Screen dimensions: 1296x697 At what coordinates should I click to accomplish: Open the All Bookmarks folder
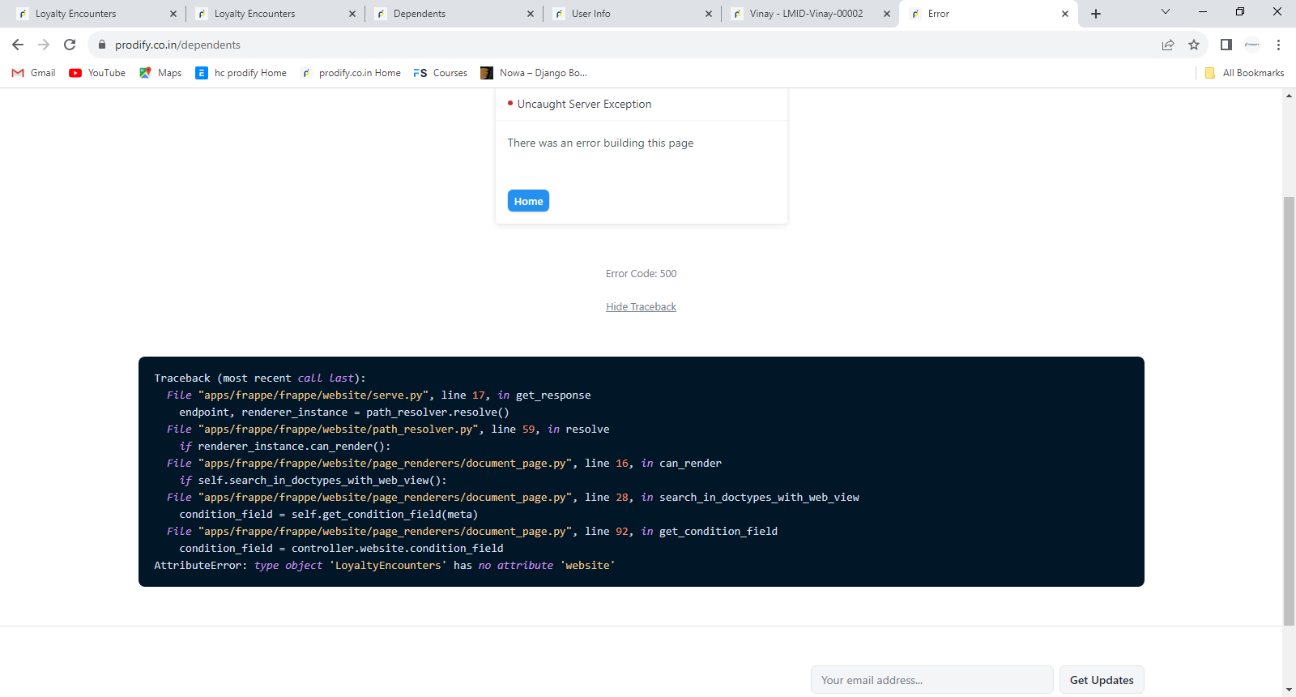click(x=1245, y=73)
